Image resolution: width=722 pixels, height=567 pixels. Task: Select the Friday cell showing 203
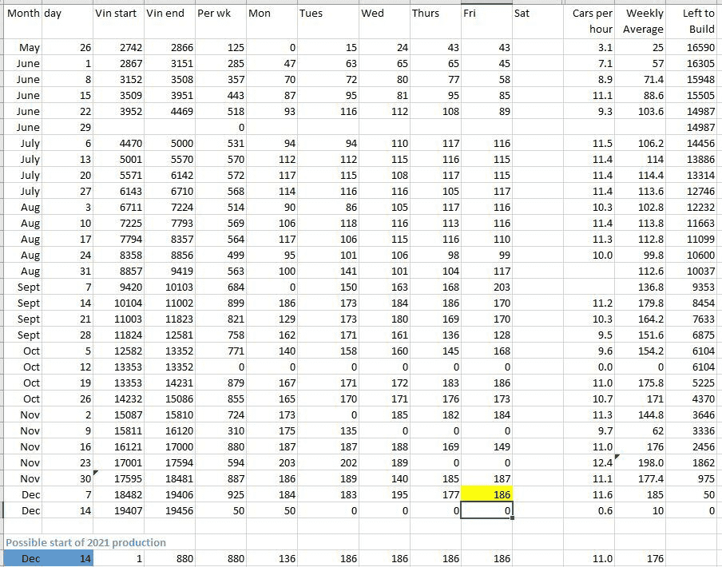coord(486,287)
